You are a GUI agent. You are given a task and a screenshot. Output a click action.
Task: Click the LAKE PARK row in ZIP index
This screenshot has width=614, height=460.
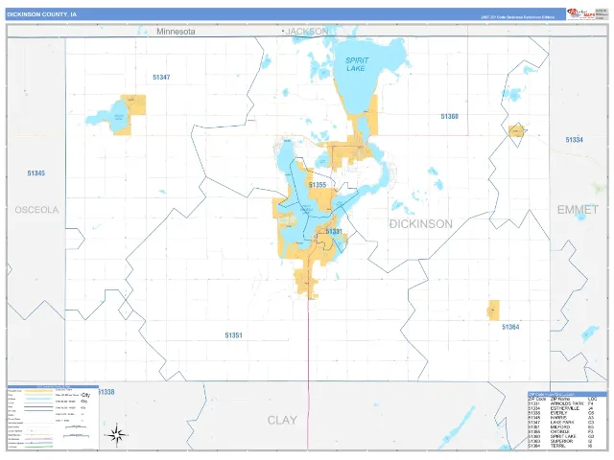tap(563, 423)
